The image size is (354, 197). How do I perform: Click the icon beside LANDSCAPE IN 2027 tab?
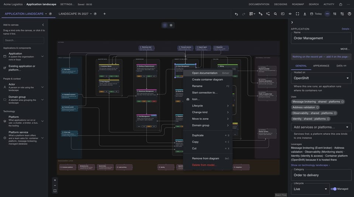click(95, 14)
